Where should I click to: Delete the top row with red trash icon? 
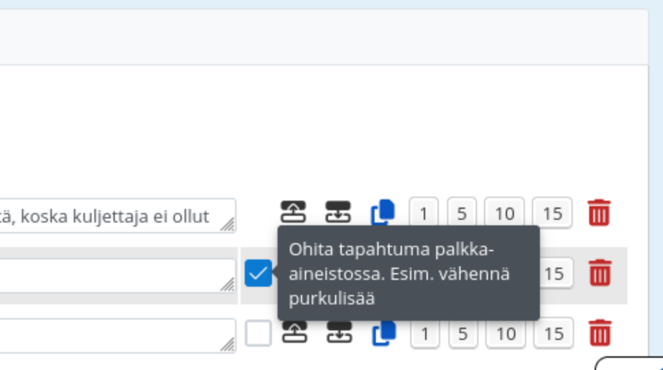coord(599,212)
